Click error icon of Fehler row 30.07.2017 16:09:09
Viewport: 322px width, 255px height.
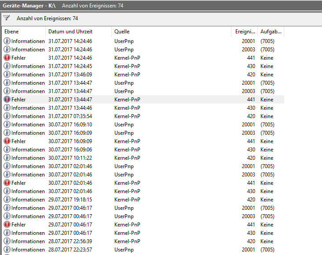click(7, 141)
